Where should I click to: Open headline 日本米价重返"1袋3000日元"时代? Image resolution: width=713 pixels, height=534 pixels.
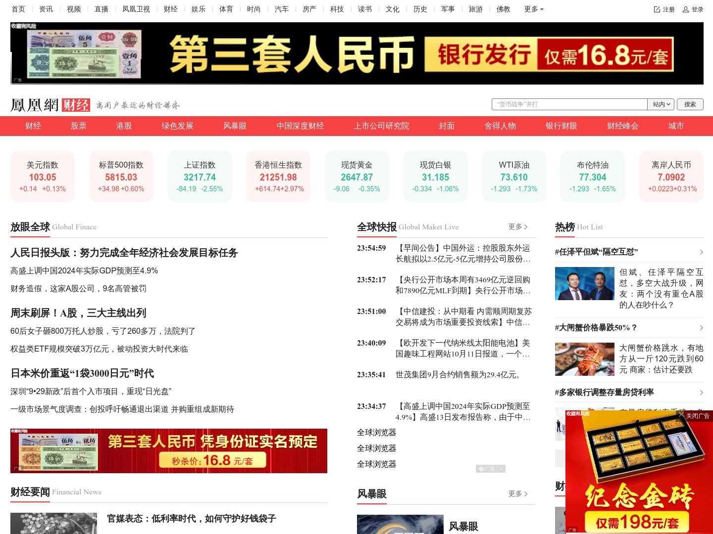[82, 373]
